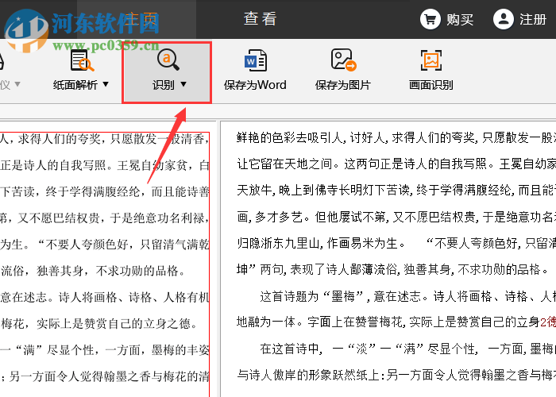Screen dimensions: 556x397
Task: Click the 购买 purchase label
Action: coord(460,20)
